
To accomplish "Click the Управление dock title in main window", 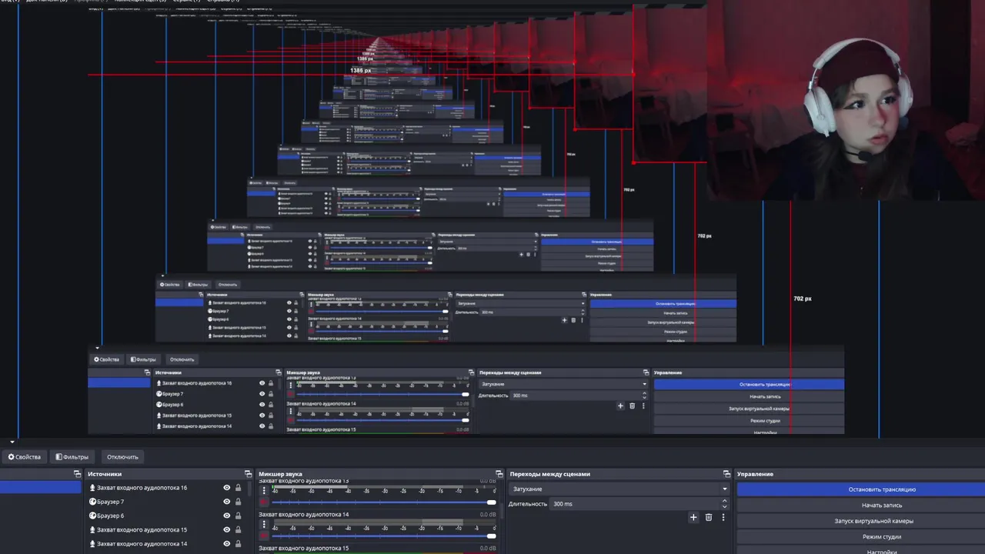I will (x=755, y=474).
